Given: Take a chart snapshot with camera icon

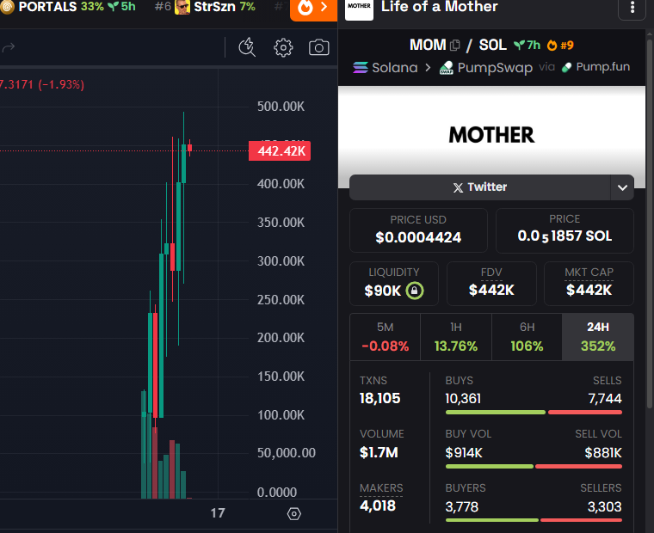Looking at the screenshot, I should pyautogui.click(x=318, y=47).
